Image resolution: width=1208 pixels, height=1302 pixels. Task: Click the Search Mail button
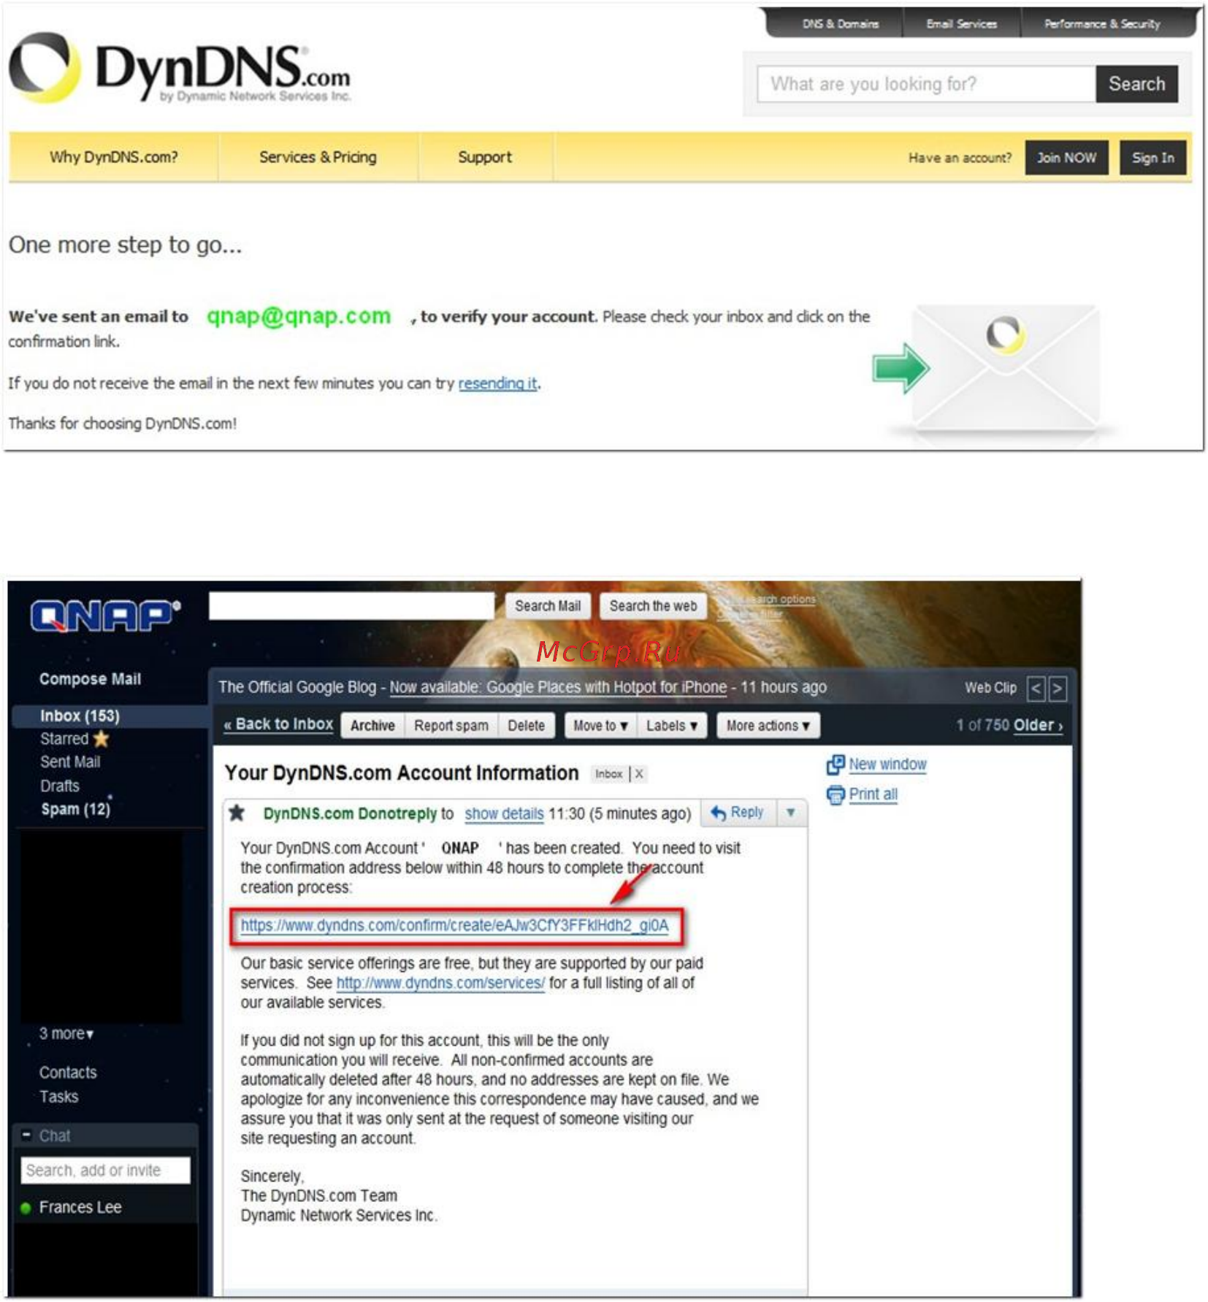(x=548, y=606)
